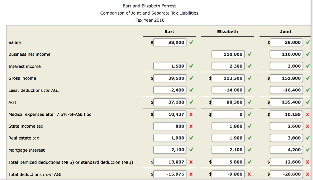Edit Joint Medical expenses field

click(x=286, y=114)
